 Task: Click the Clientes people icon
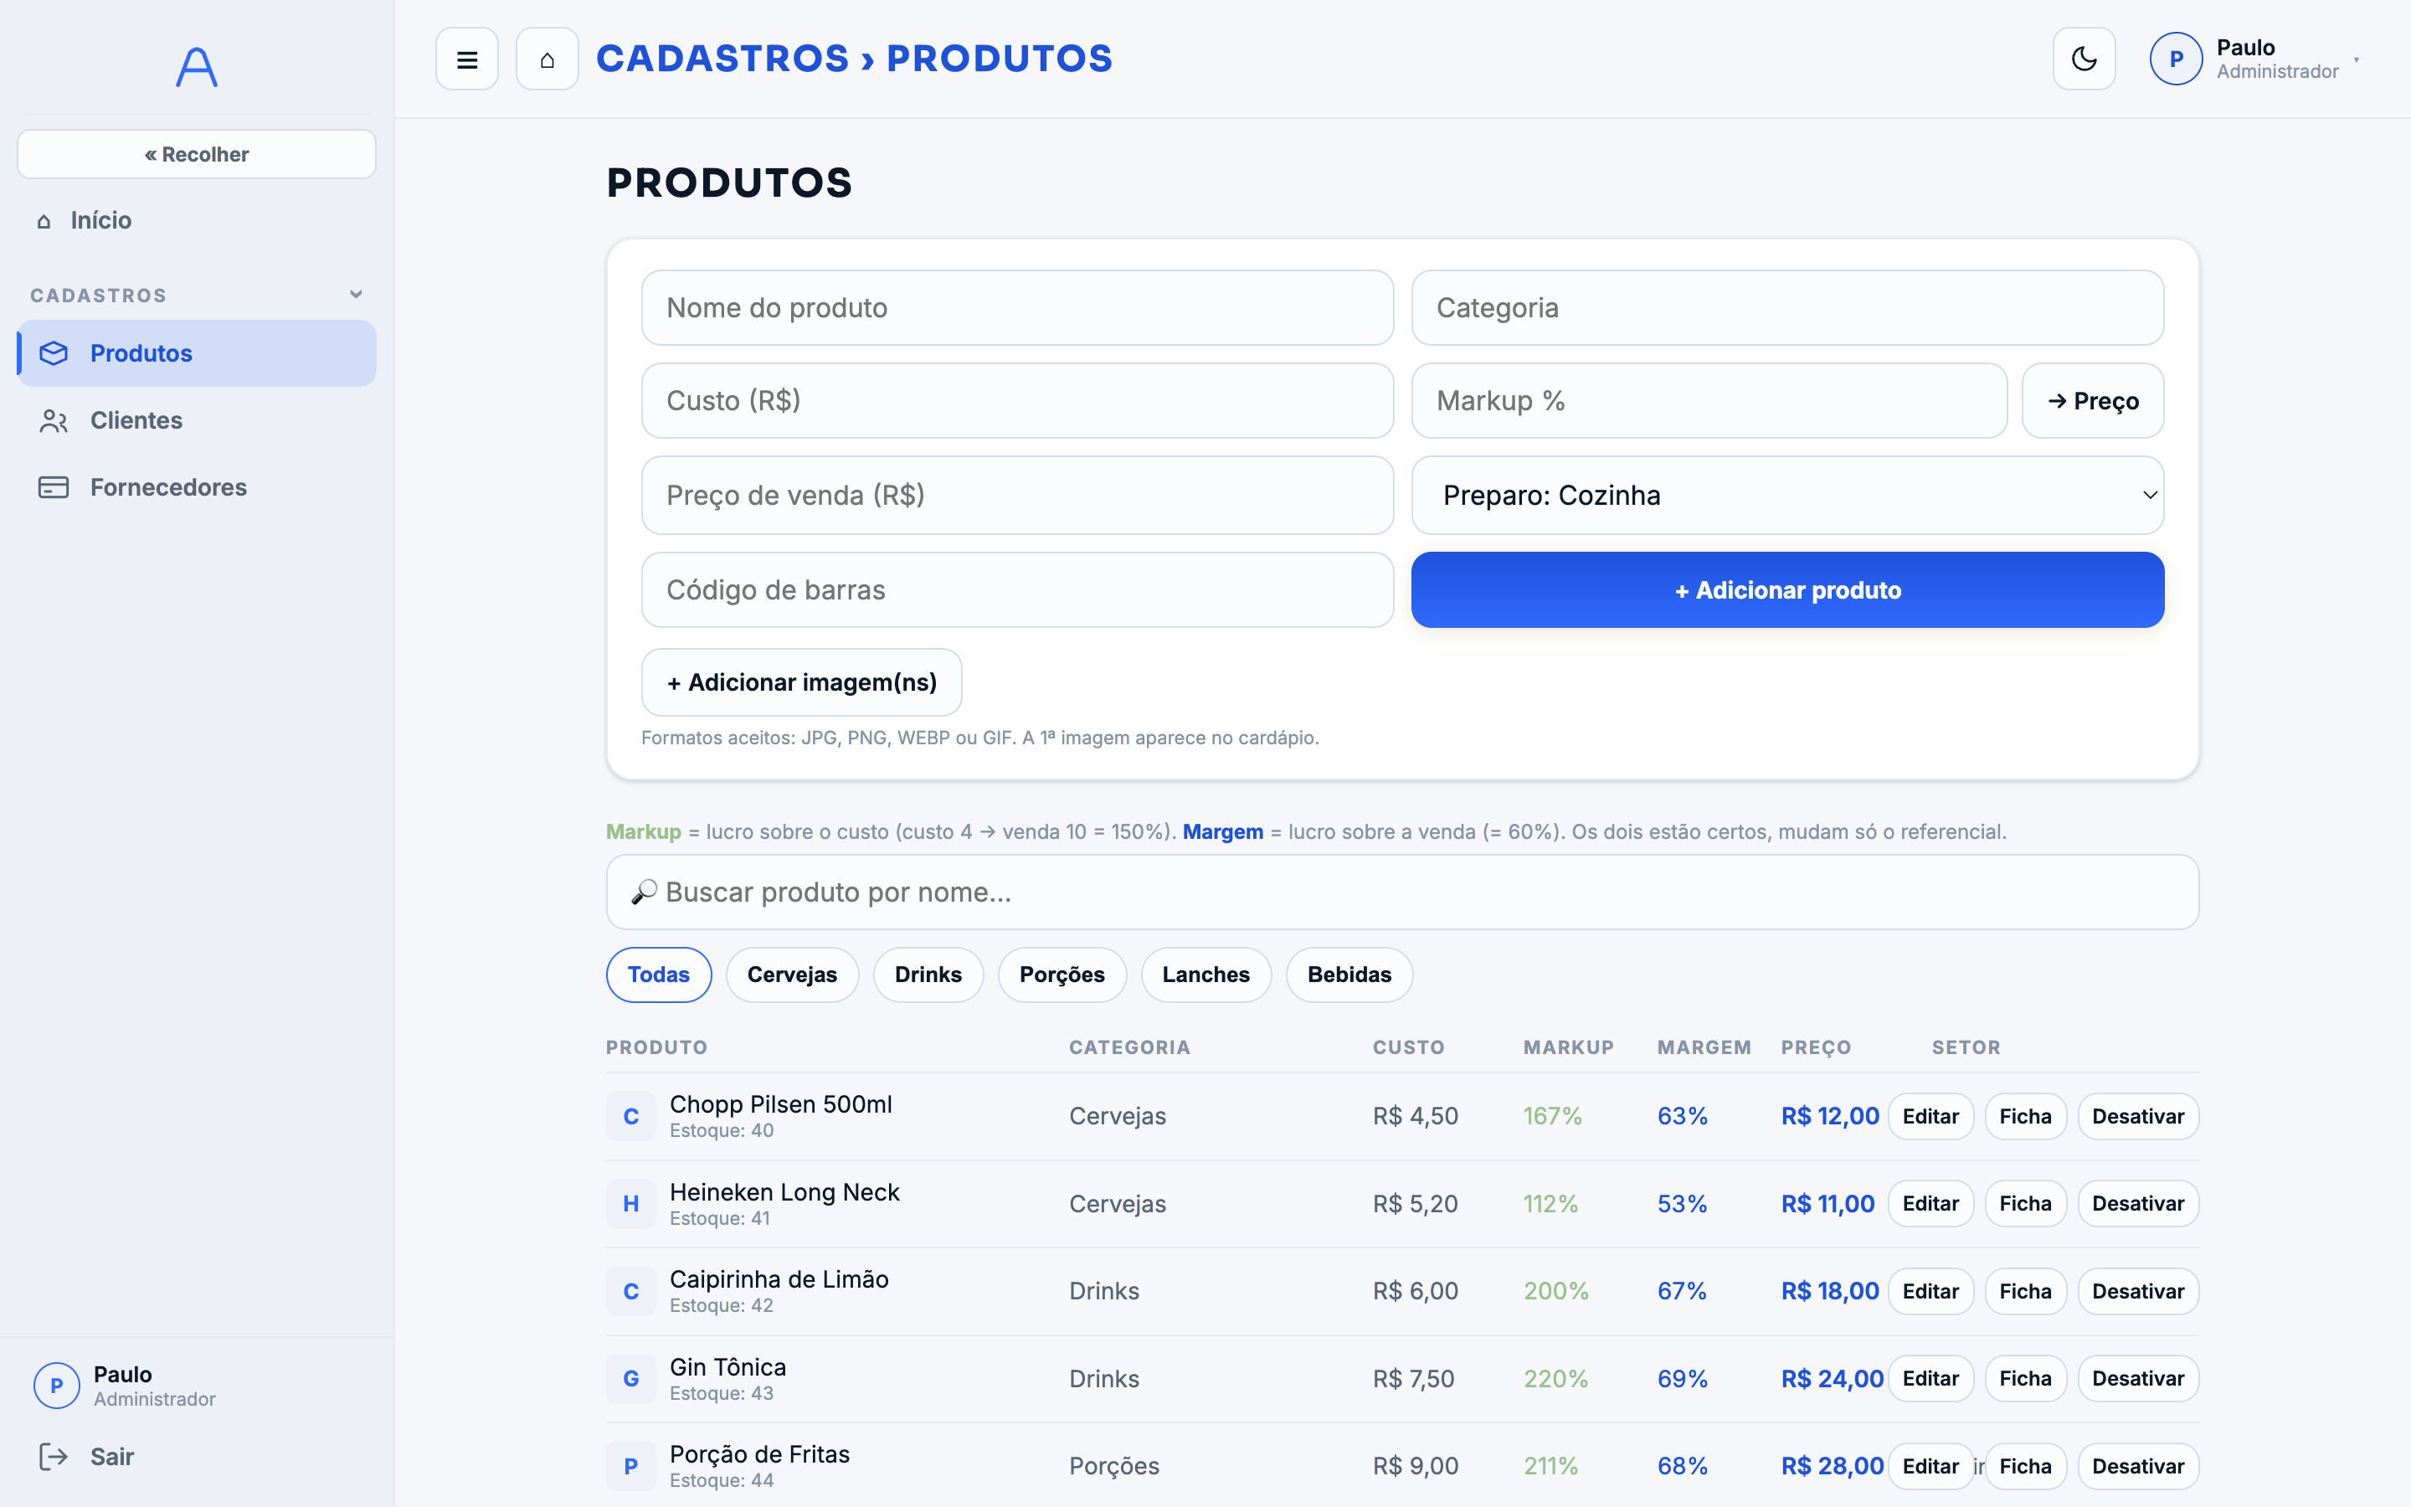54,420
